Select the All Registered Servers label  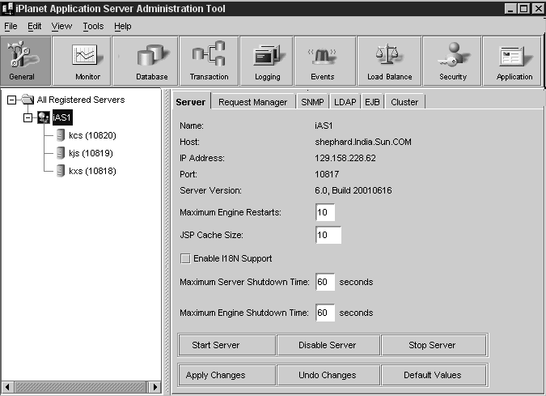tap(81, 100)
